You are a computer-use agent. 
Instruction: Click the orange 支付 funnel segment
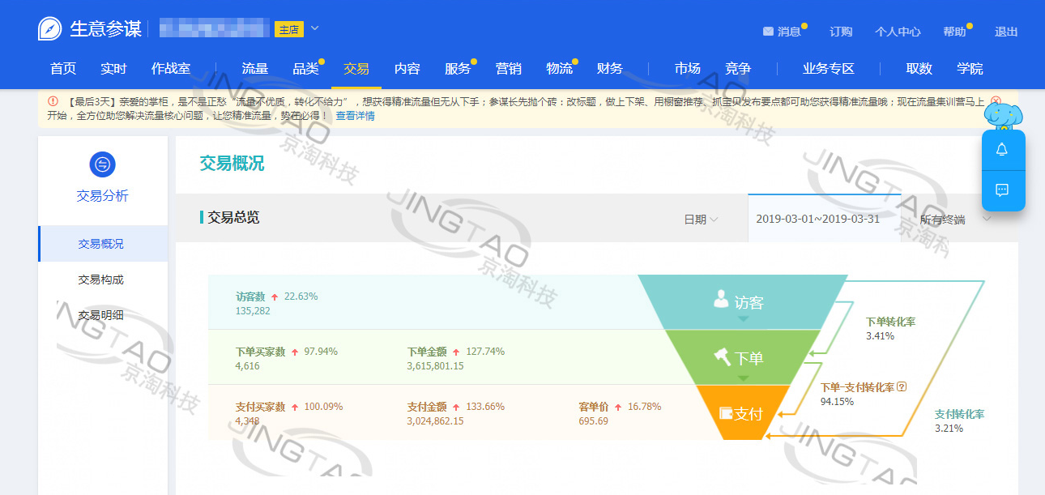741,413
